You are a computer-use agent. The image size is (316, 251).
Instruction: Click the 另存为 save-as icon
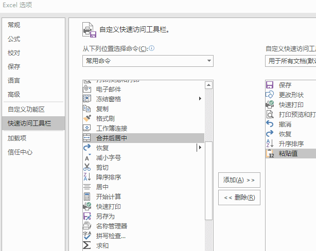tap(87, 216)
